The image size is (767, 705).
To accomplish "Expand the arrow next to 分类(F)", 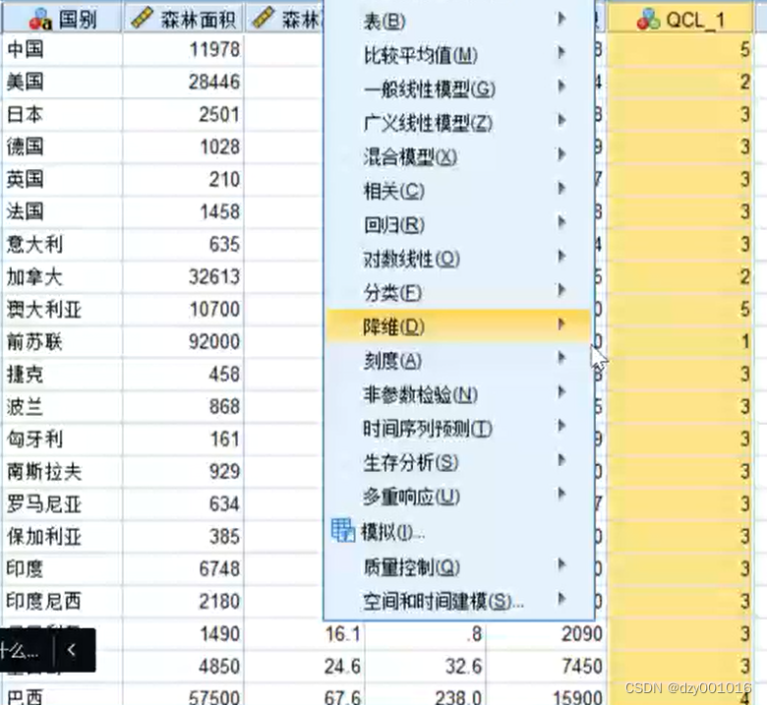I will 561,290.
